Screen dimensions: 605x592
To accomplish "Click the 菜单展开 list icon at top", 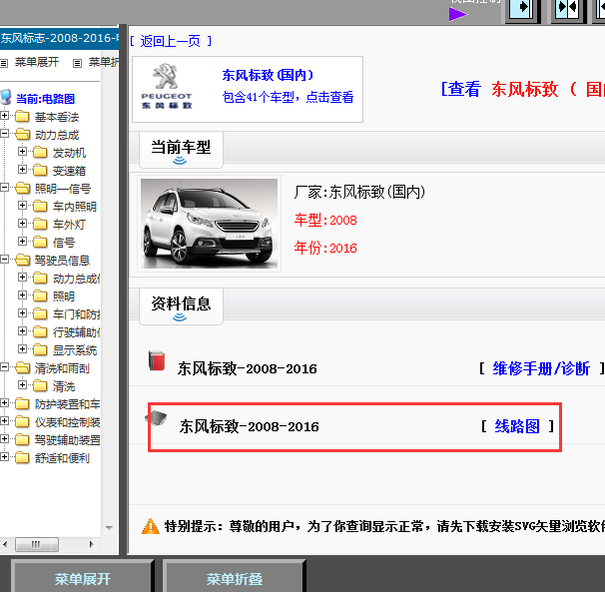I will (4, 63).
